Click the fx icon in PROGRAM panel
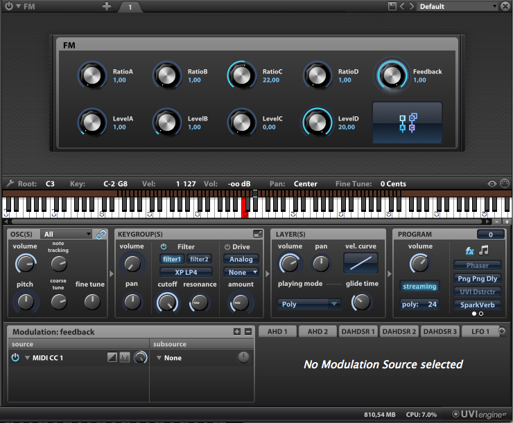513x423 pixels. (469, 251)
